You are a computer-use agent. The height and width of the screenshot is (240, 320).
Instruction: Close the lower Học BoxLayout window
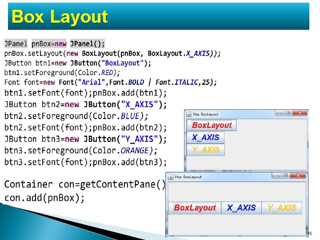(x=298, y=176)
